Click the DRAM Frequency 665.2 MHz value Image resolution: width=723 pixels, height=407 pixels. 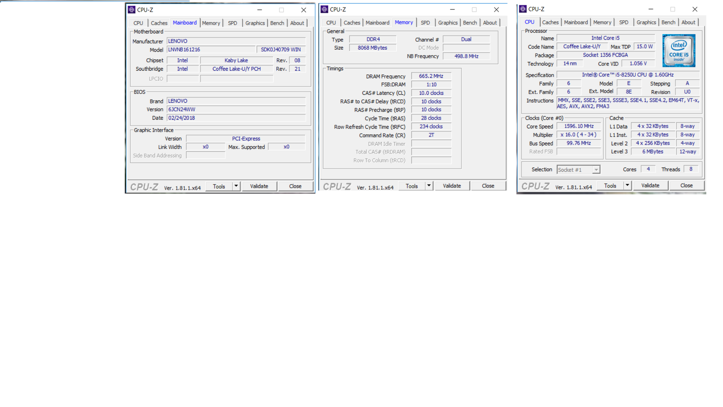(431, 76)
